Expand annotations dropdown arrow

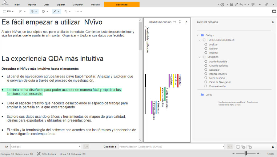pos(25,11)
